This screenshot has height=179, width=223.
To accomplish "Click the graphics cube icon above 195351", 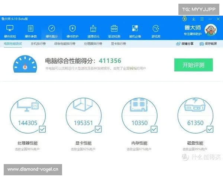I will click(x=84, y=105).
